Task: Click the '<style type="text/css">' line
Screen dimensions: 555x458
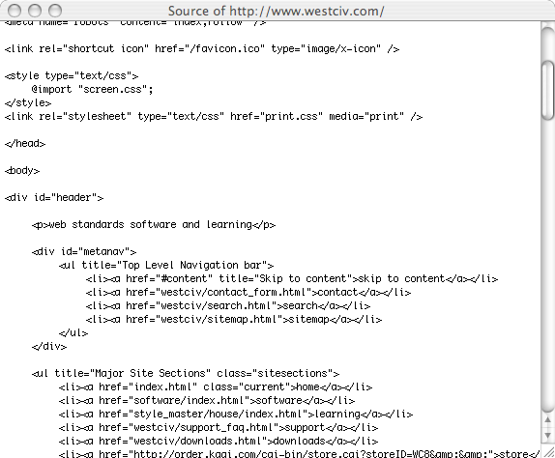Action: click(x=72, y=75)
